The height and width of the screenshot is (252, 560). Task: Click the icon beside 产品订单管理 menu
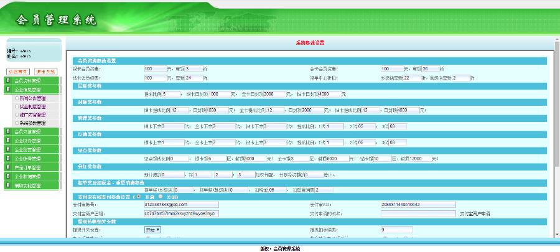pyautogui.click(x=8, y=168)
